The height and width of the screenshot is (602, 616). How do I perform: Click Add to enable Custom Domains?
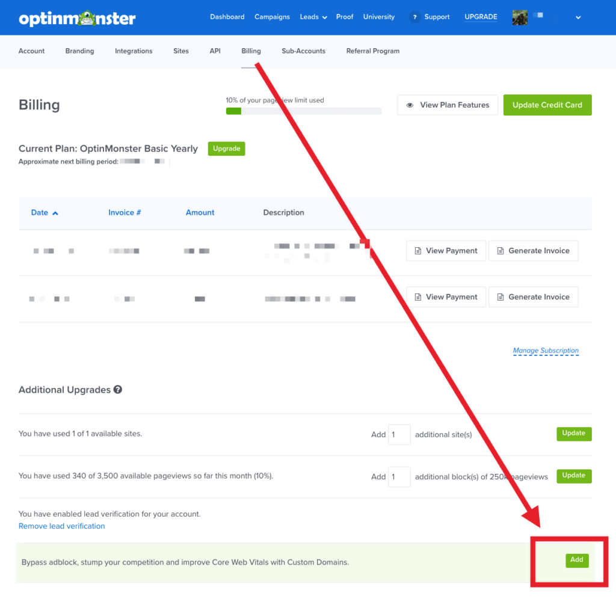click(577, 559)
